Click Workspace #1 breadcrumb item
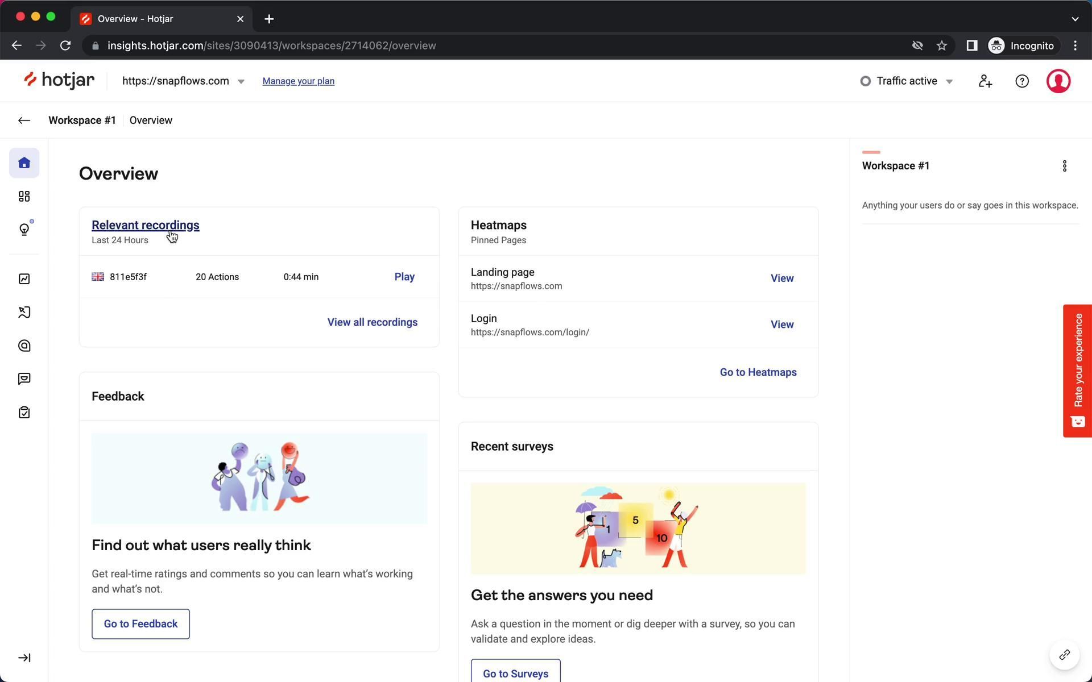The width and height of the screenshot is (1092, 682). click(x=82, y=120)
